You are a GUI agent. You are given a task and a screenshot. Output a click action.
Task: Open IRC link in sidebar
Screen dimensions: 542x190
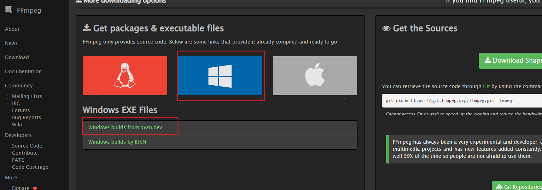click(x=16, y=103)
